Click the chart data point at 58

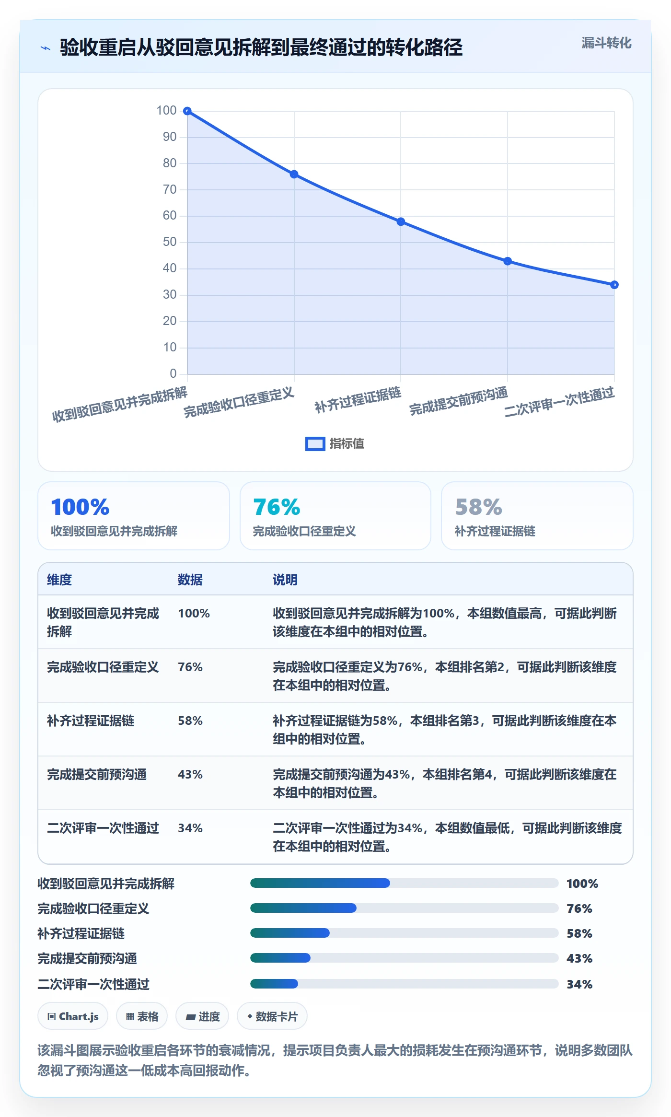pos(401,221)
